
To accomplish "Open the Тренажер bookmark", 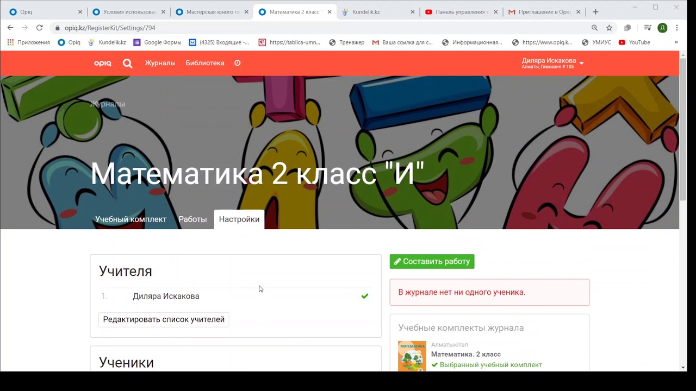I will (x=347, y=42).
